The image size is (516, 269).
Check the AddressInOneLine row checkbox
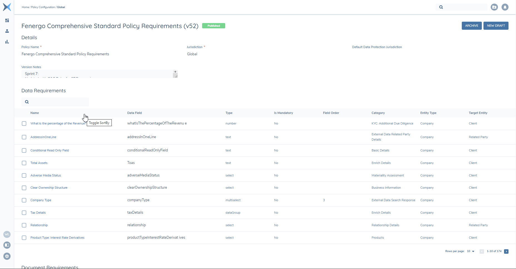click(x=24, y=137)
